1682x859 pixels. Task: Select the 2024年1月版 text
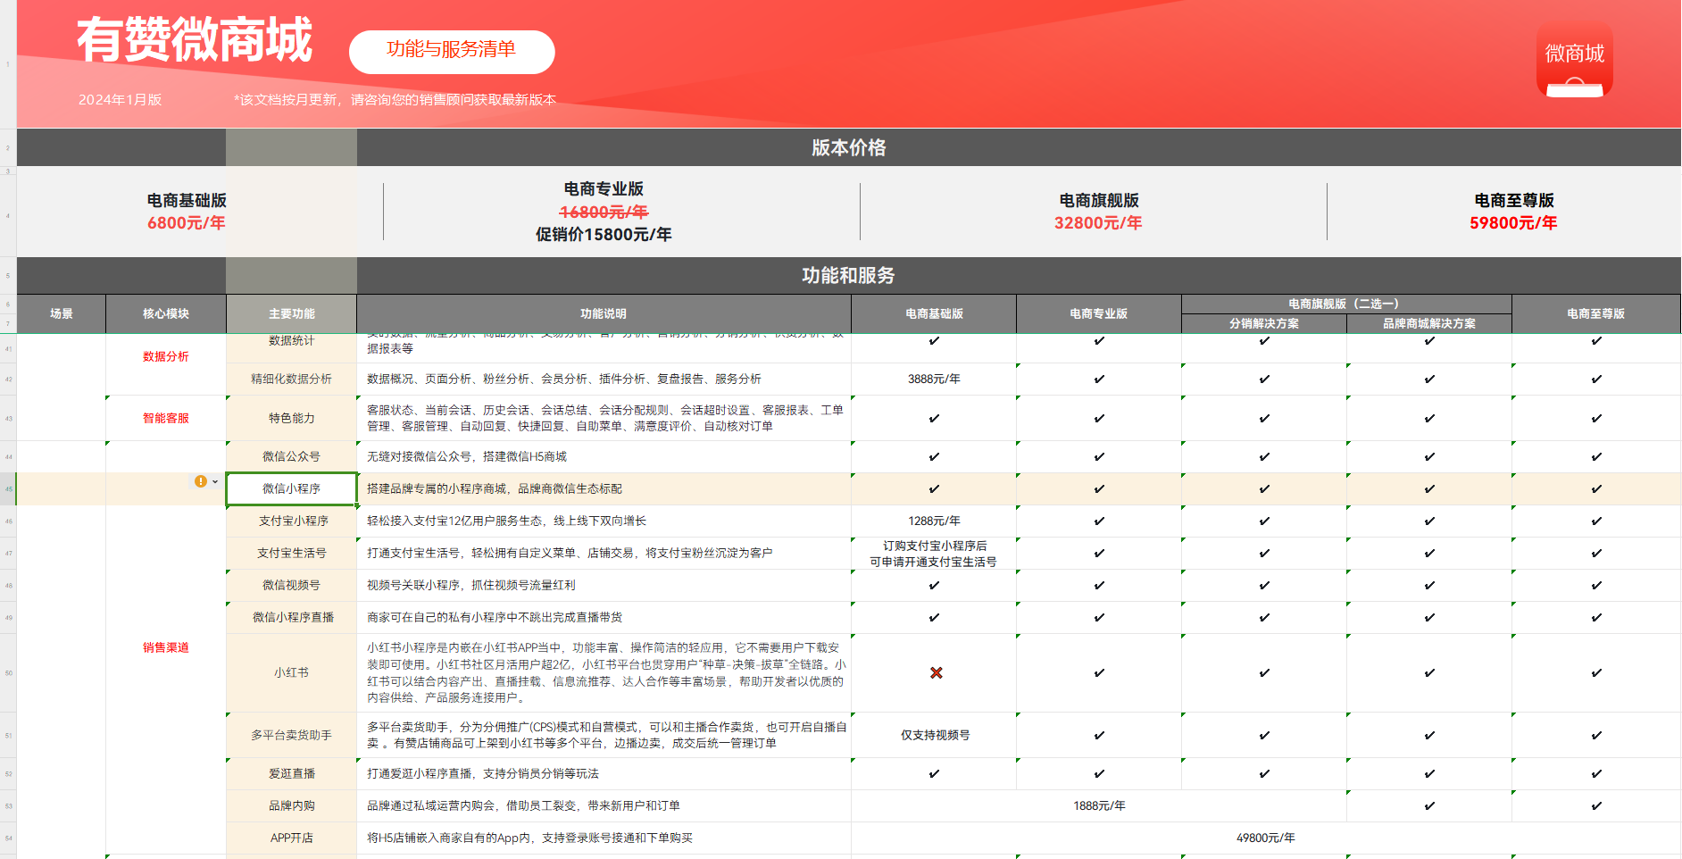120,99
